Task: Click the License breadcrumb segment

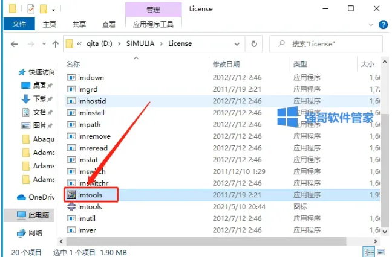Action: click(x=180, y=43)
